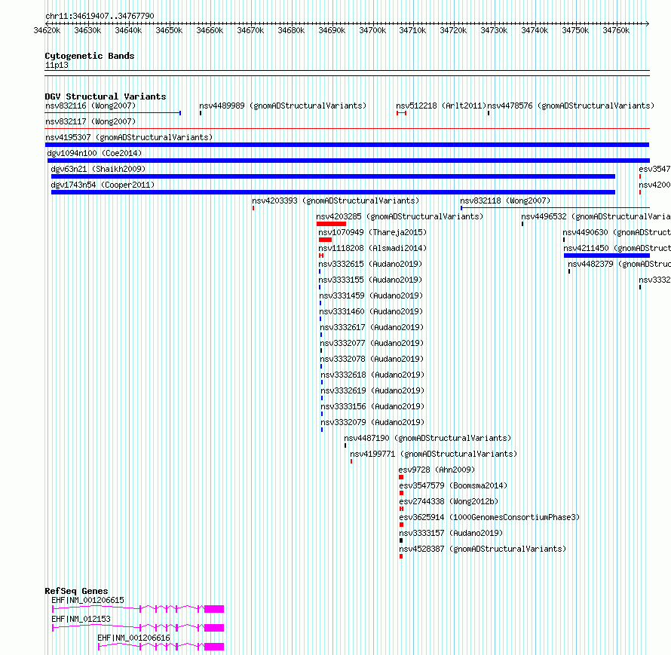Select the nsv512218 (Arlt2011) label
The image size is (671, 655).
tap(441, 106)
